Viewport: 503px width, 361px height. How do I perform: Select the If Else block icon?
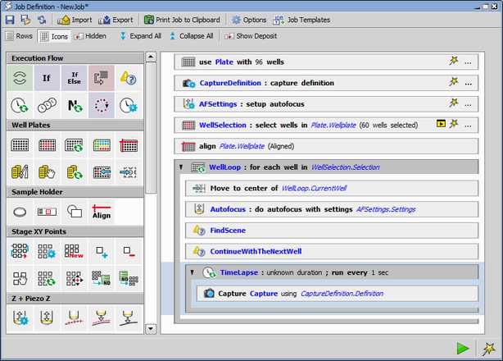pos(75,78)
